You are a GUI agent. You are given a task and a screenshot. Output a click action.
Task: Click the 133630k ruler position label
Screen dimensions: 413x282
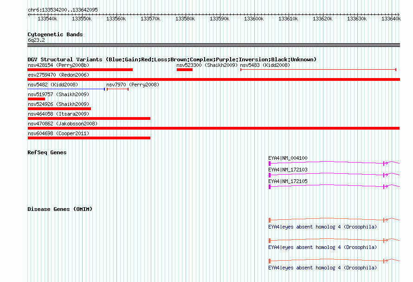point(357,19)
